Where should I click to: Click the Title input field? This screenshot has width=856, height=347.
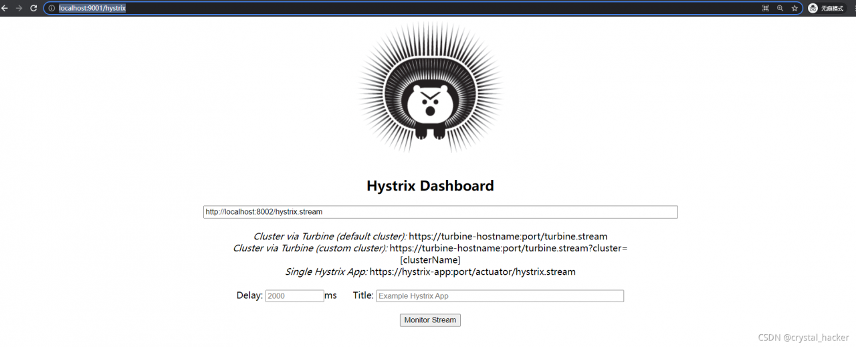pyautogui.click(x=500, y=296)
